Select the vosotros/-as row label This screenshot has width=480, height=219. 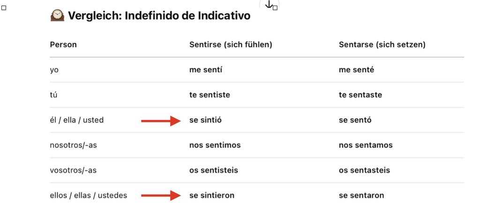pos(73,170)
